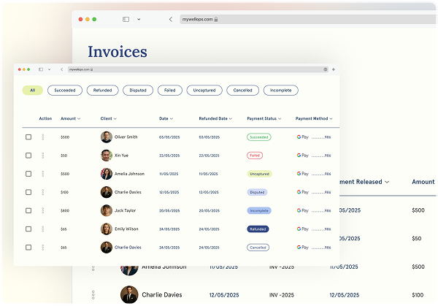
Task: Click the Refunded status badge for Emily Wilson
Action: pos(258,229)
